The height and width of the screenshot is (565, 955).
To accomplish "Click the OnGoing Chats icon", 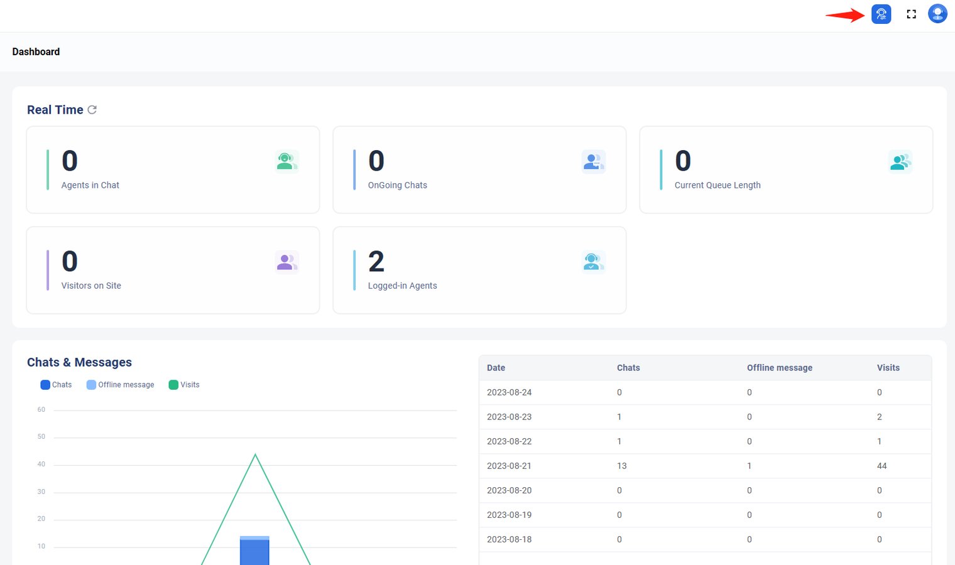I will [x=593, y=161].
